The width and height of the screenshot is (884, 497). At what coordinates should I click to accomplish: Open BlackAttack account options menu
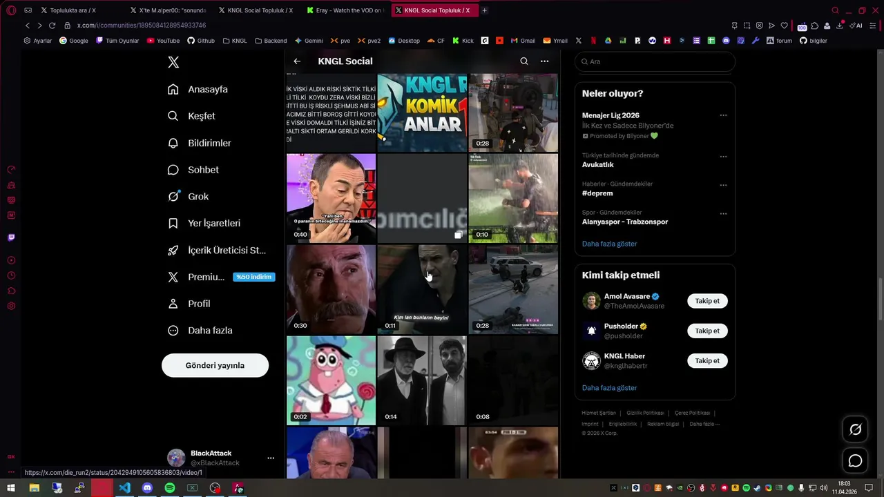pyautogui.click(x=271, y=458)
